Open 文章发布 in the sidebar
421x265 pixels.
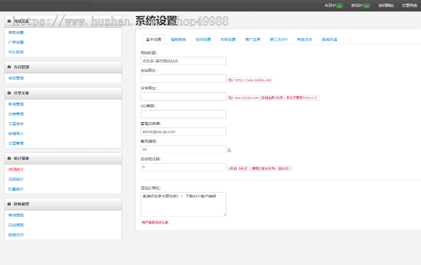pos(16,124)
